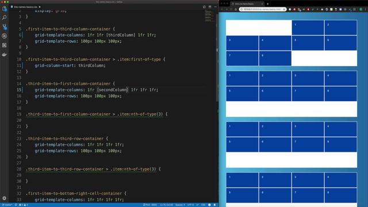This screenshot has height=207, width=368.
Task: Open the Explorer view in VS Code activity bar
Action: point(4,9)
